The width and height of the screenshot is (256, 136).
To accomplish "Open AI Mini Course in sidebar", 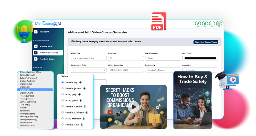I will click(x=46, y=46).
